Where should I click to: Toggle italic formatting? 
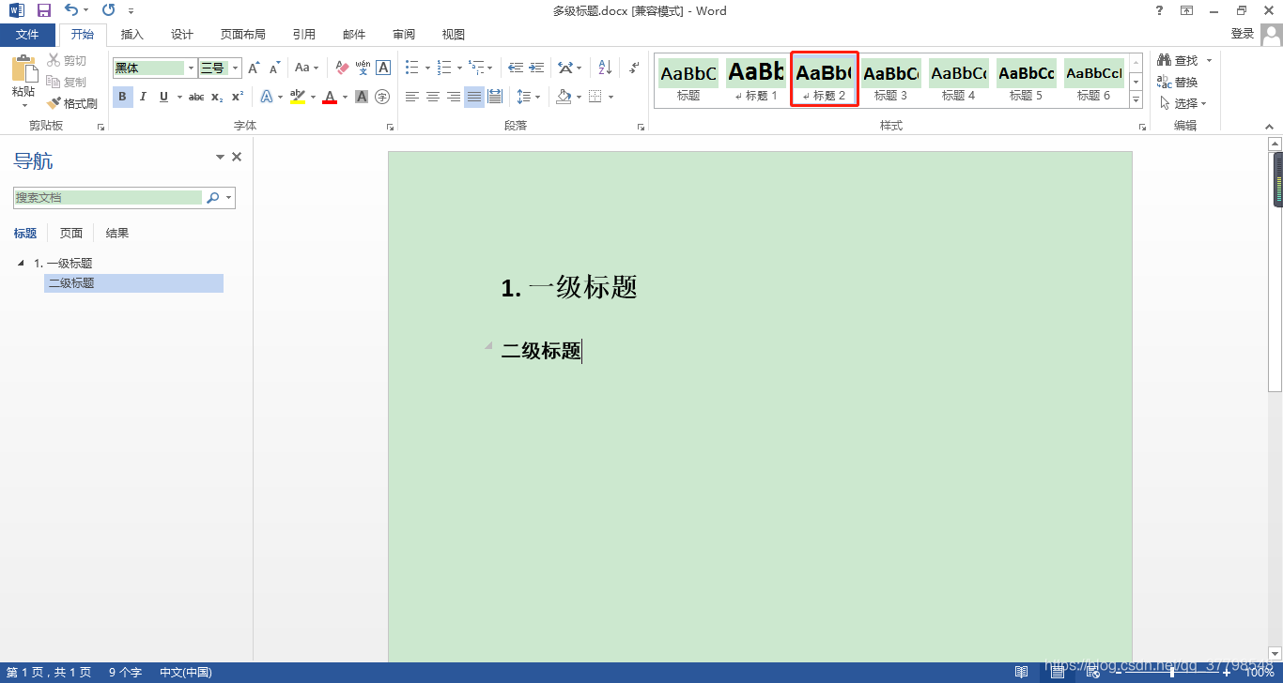(x=143, y=97)
